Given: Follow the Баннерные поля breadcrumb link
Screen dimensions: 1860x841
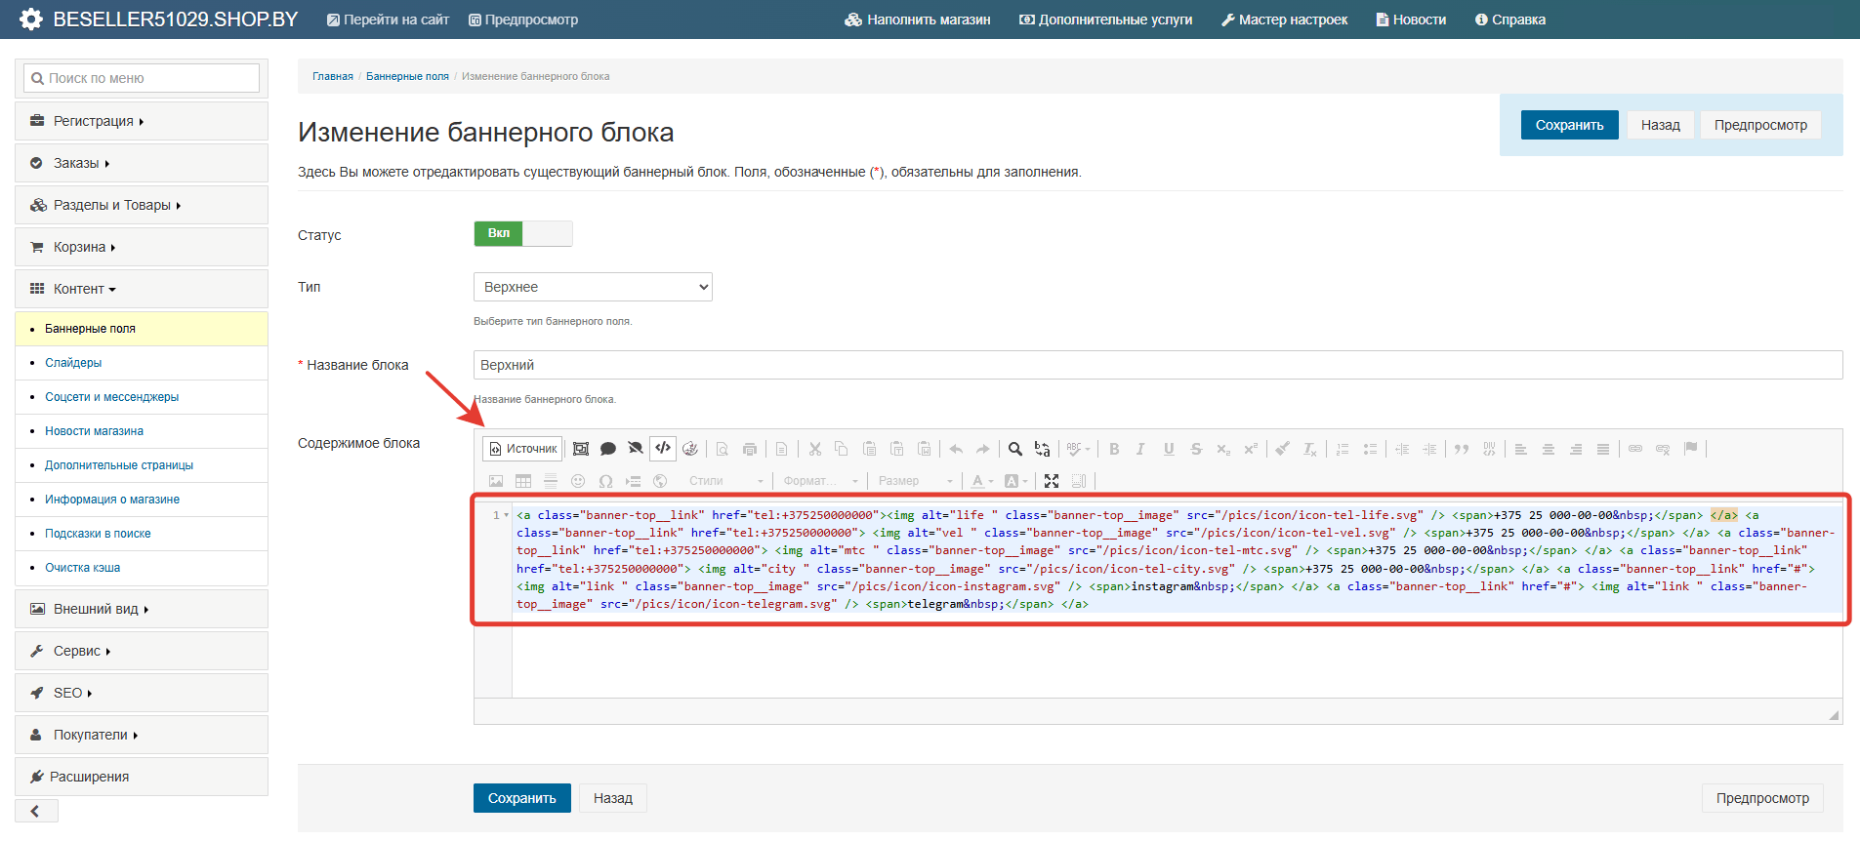Looking at the screenshot, I should 407,76.
